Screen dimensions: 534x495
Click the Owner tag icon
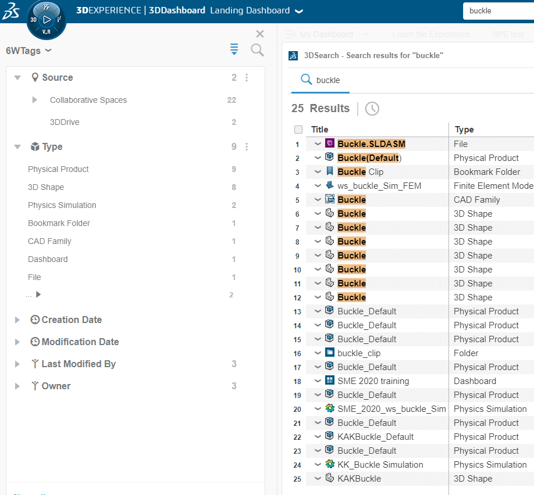point(35,386)
